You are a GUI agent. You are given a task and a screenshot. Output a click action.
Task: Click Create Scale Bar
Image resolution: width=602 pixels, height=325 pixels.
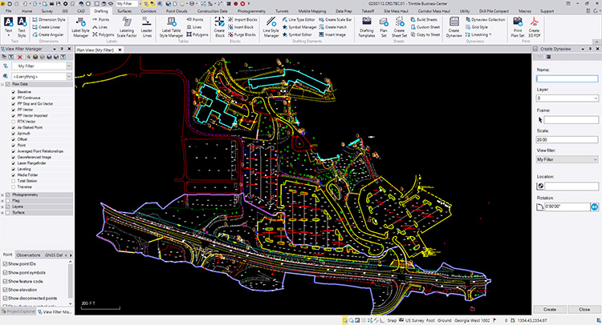click(x=336, y=19)
